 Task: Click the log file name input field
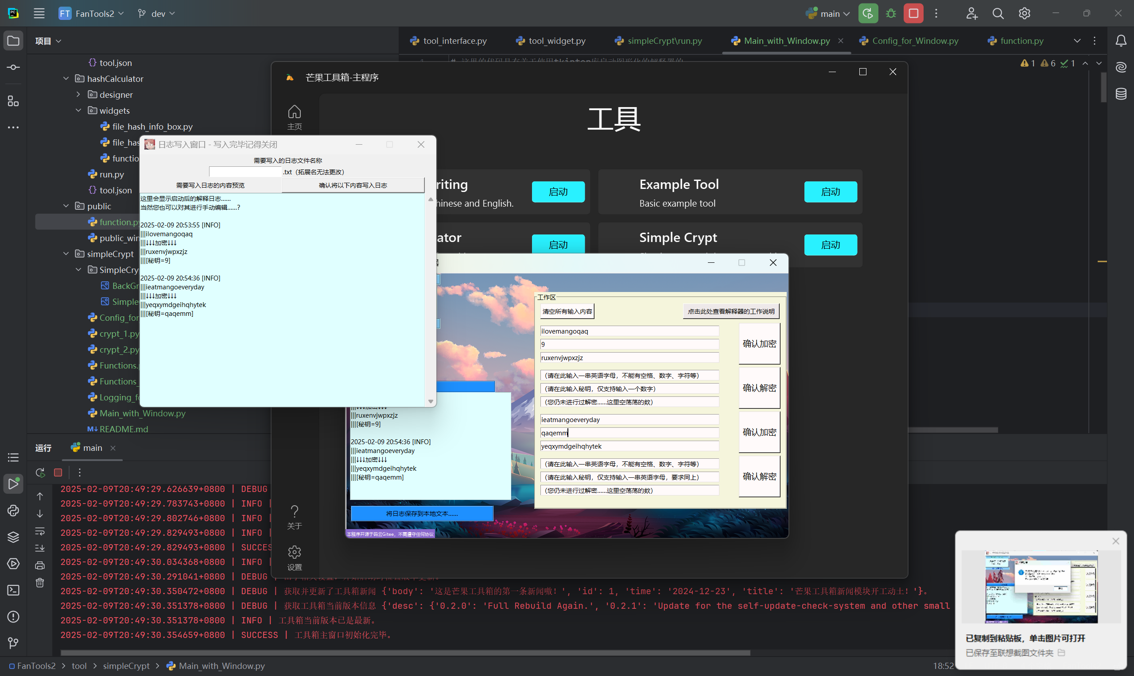pos(245,172)
